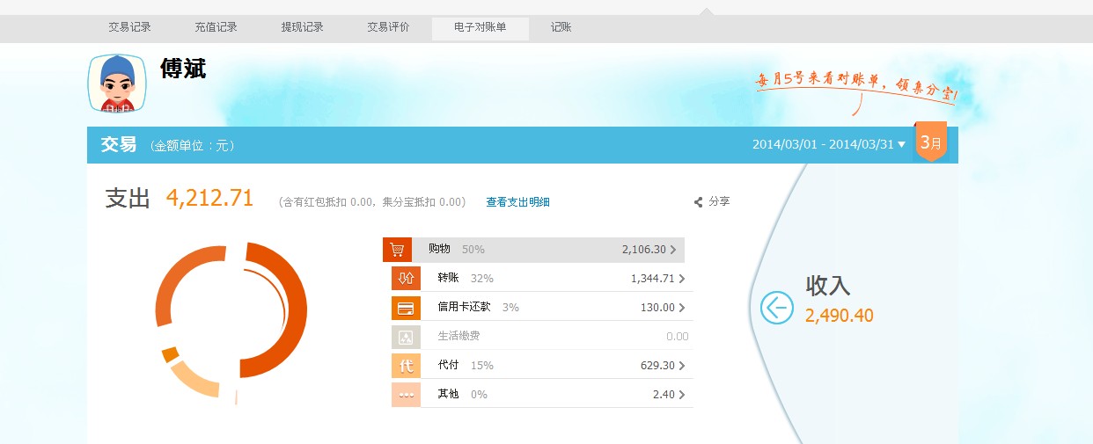Click the total expense 4,212.71

[x=209, y=199]
